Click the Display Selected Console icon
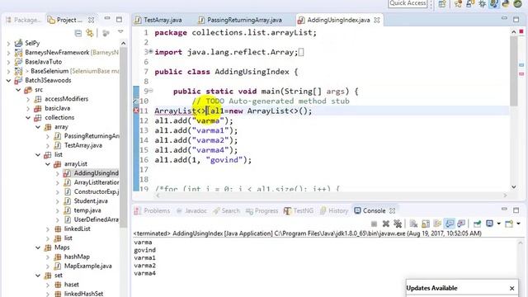The image size is (528, 297). 489,224
